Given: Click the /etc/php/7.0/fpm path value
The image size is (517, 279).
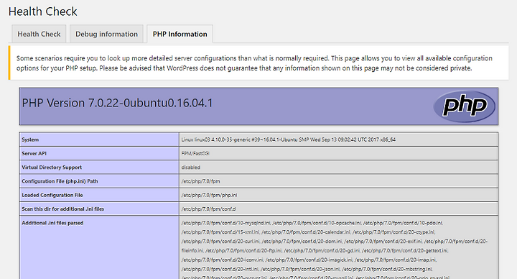Looking at the screenshot, I should (200, 181).
